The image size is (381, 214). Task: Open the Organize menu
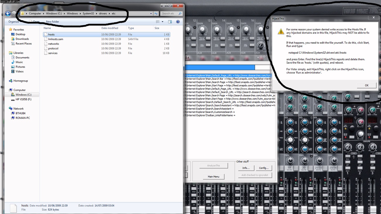click(14, 22)
